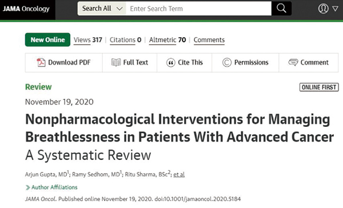Viewport: 343px width, 208px height.
Task: Click the quotation mark Cite This icon
Action: coord(170,62)
